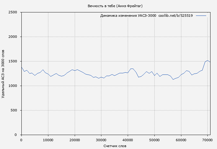This screenshot has height=149, width=217.
Task: Click the line's highest peak near 70000 words
Action: point(208,61)
